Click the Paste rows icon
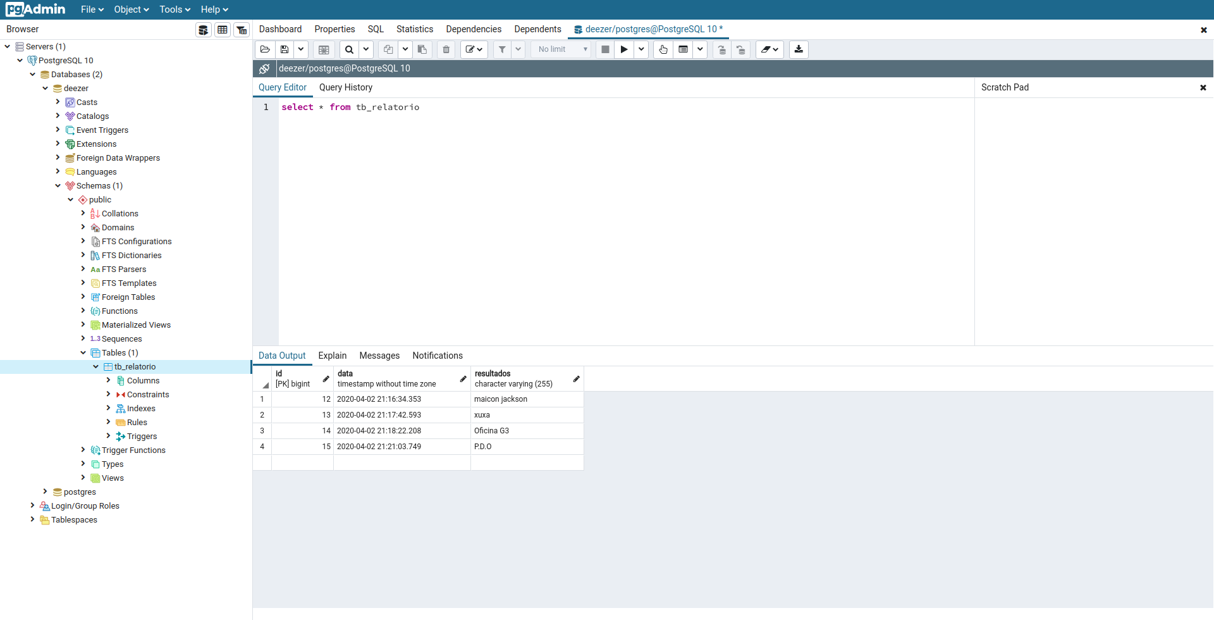The height and width of the screenshot is (620, 1214). (x=422, y=49)
